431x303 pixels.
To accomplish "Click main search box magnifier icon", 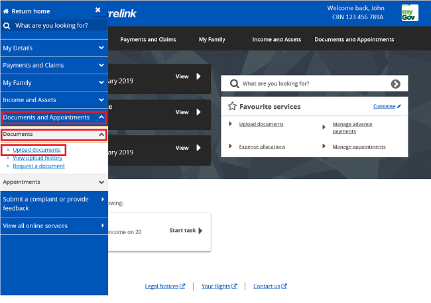I will (x=234, y=84).
